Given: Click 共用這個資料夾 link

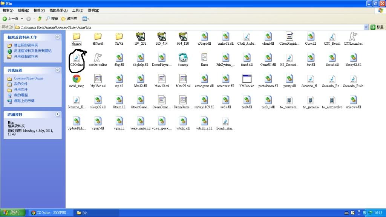Looking at the screenshot, I should coord(26,56).
